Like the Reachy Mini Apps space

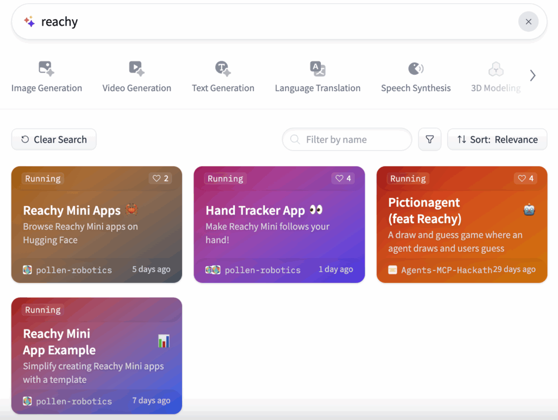click(x=161, y=178)
